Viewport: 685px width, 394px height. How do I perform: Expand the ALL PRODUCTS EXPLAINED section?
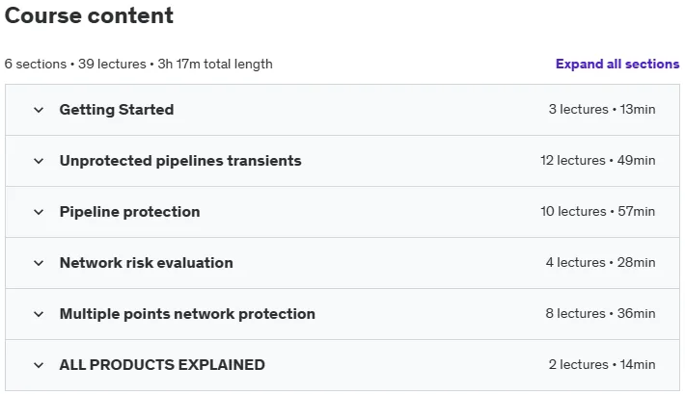(x=162, y=365)
